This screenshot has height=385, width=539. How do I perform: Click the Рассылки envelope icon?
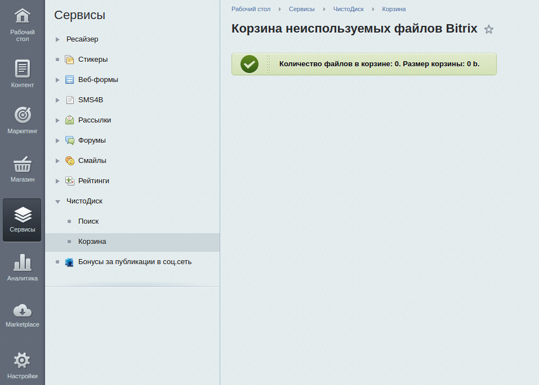pyautogui.click(x=69, y=120)
